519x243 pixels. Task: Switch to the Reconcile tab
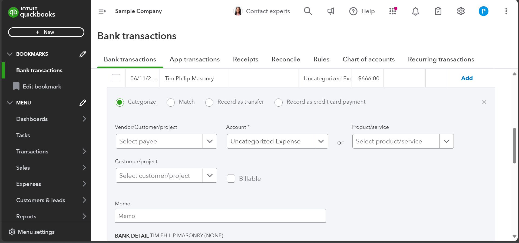coord(286,59)
